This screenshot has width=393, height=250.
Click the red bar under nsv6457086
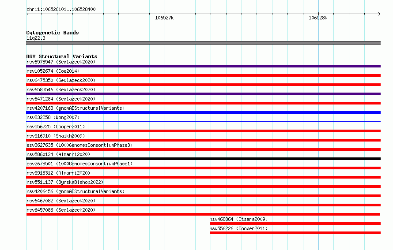(x=203, y=214)
